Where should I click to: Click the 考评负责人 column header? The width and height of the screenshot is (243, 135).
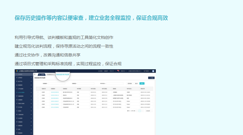tap(129, 89)
